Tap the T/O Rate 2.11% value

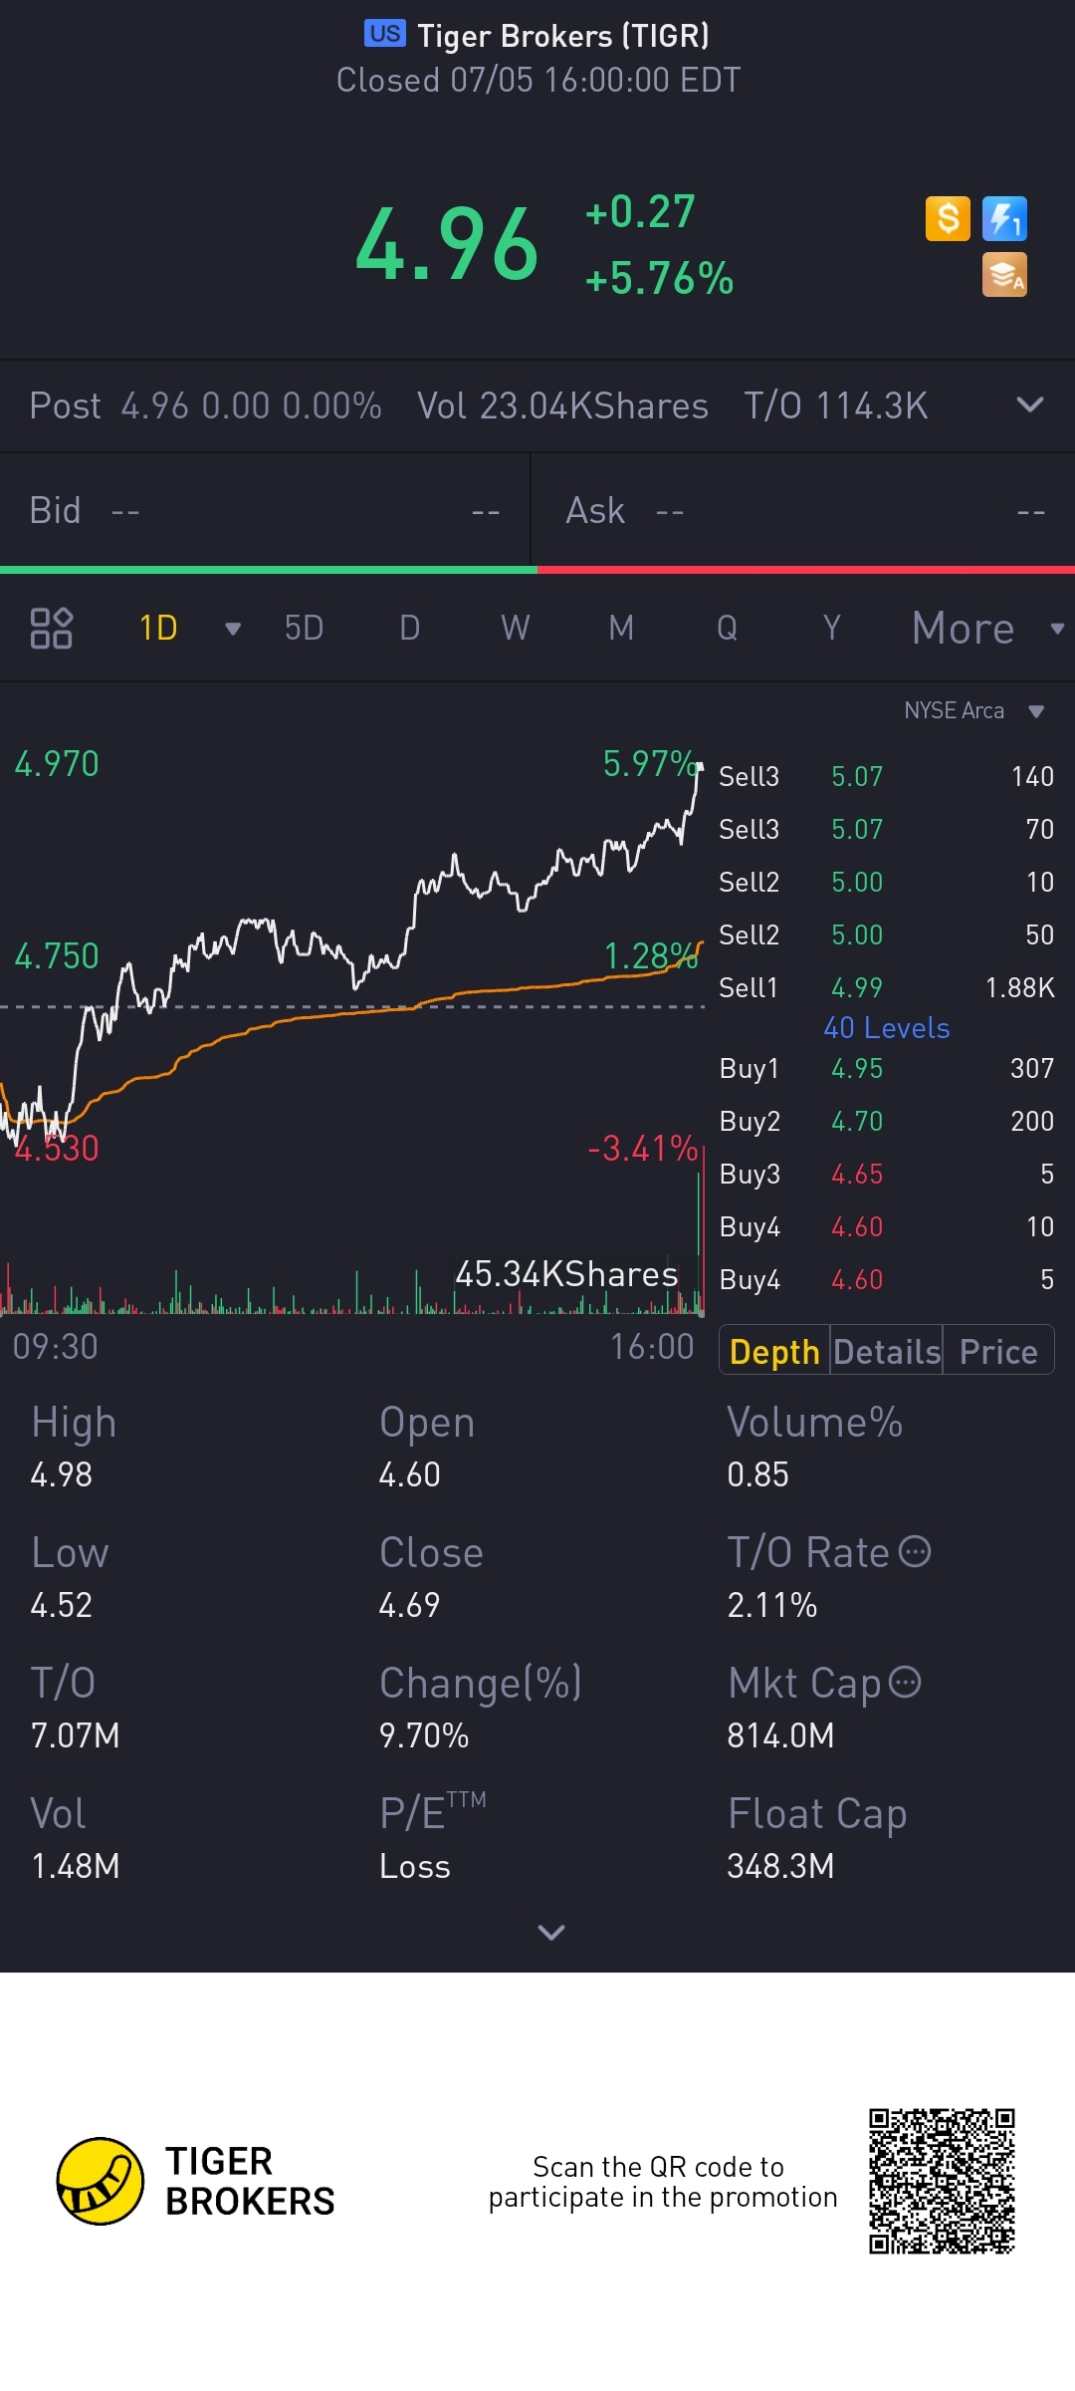pyautogui.click(x=772, y=1605)
